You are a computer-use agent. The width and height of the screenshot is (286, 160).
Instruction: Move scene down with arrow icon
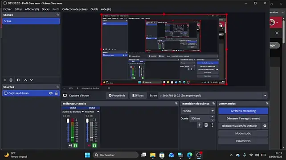(31, 80)
